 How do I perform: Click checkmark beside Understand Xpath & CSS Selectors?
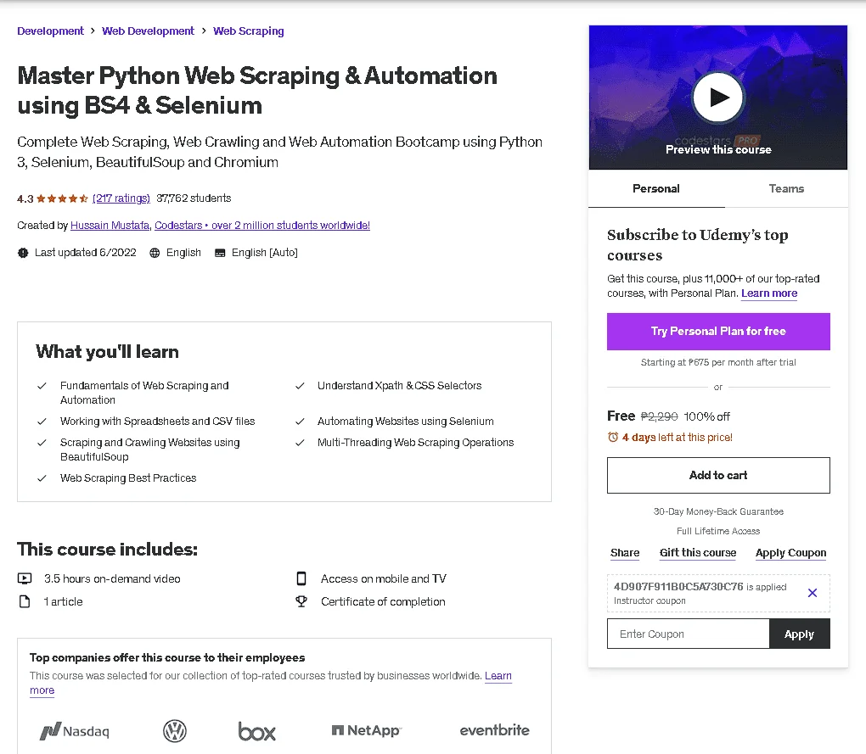pyautogui.click(x=300, y=386)
